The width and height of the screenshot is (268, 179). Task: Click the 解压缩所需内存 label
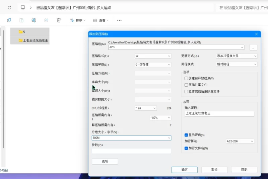pyautogui.click(x=104, y=125)
